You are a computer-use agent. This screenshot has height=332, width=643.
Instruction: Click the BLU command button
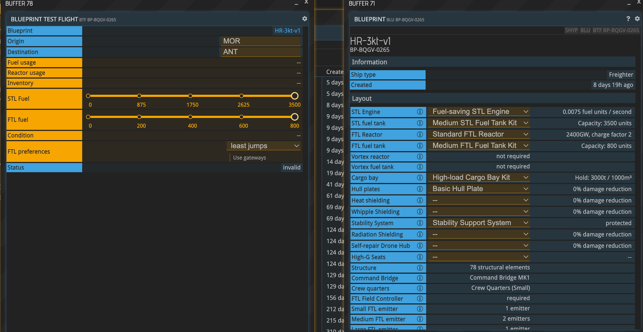585,30
